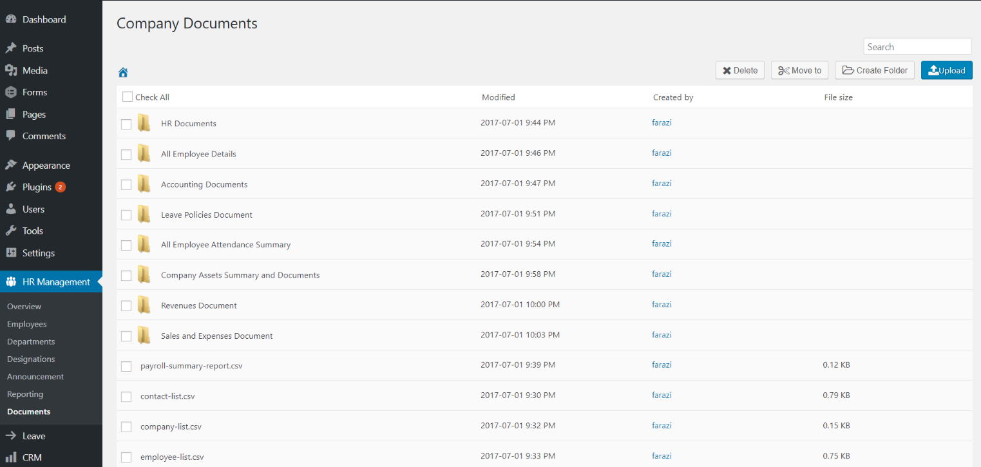Click the Media icon in sidebar
981x467 pixels.
click(11, 70)
